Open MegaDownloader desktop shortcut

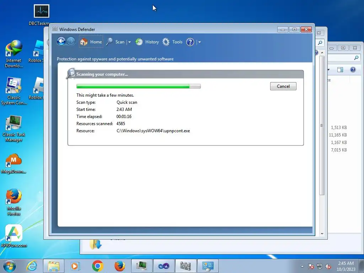[14, 164]
